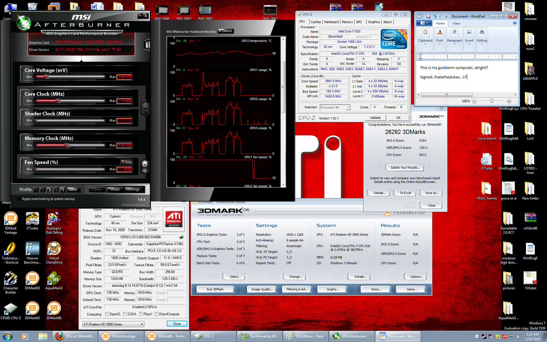Open the LinX folder on desktop
547x342 pixels.
[x=530, y=131]
